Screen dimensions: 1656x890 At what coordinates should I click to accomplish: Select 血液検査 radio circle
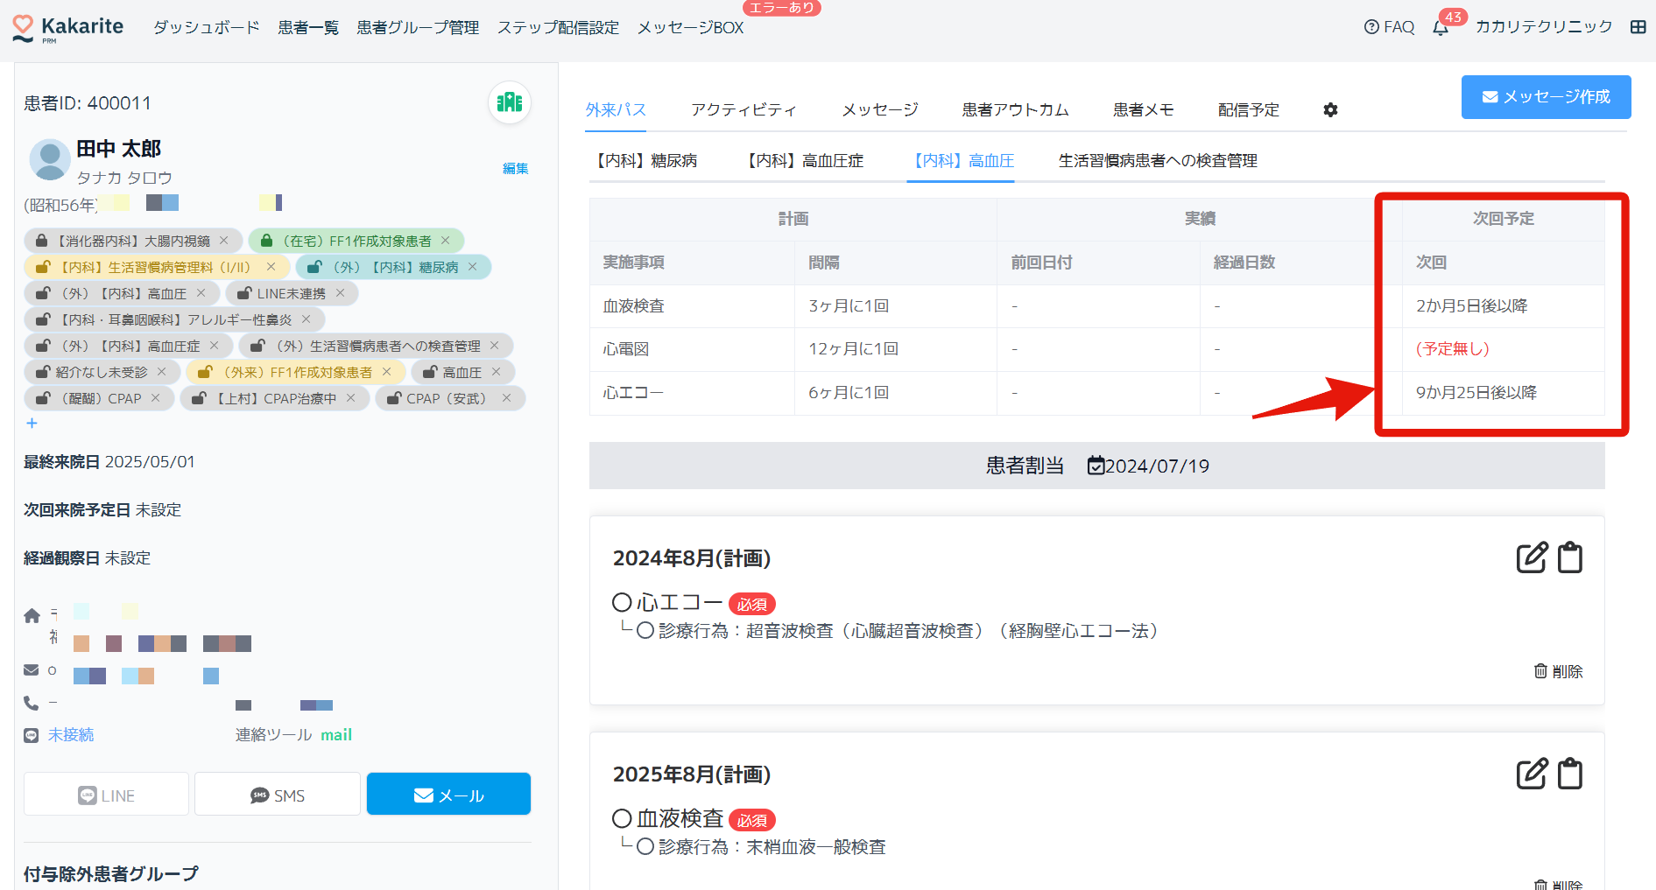622,818
